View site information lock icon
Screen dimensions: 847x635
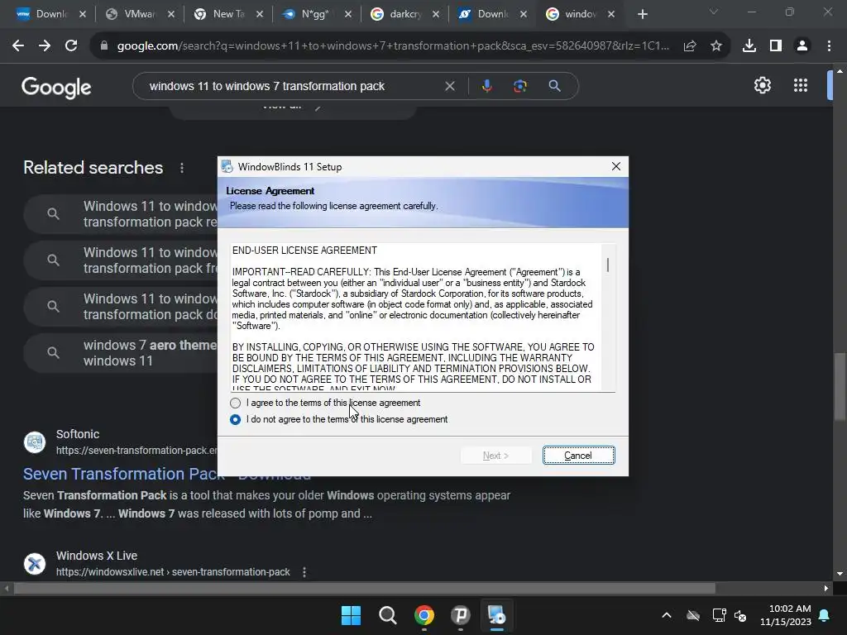click(x=104, y=46)
